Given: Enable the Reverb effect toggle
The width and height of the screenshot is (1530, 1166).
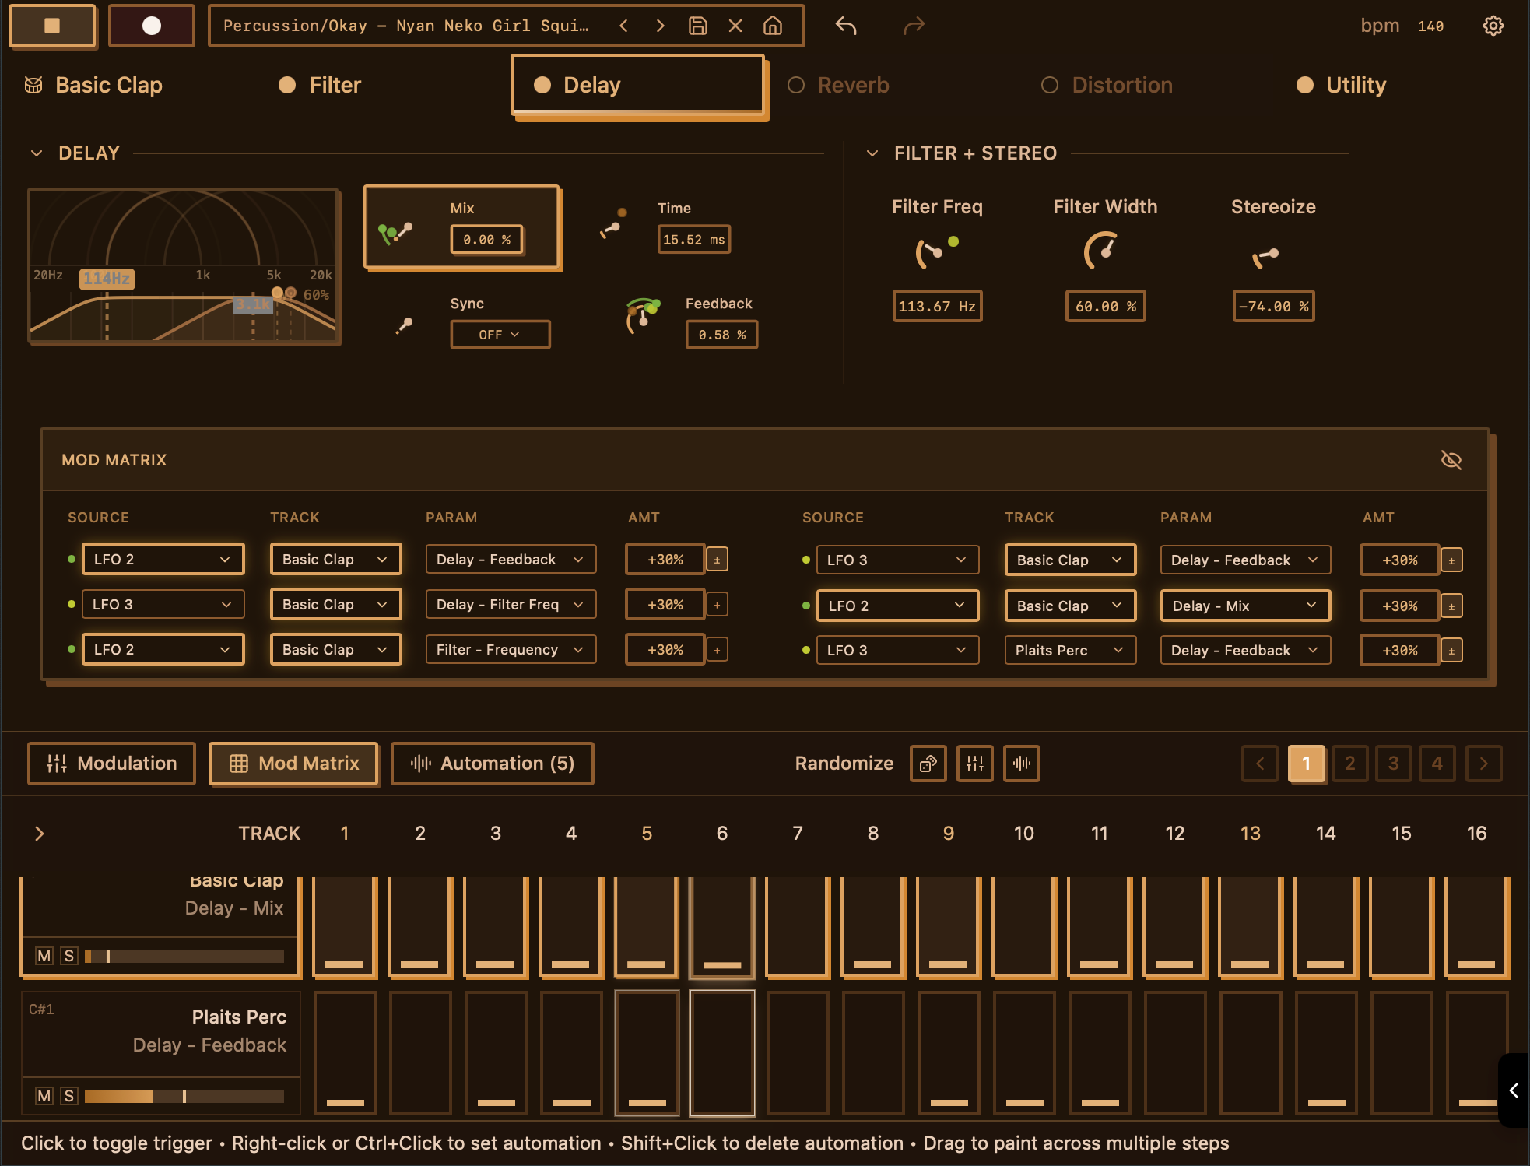Looking at the screenshot, I should [x=795, y=85].
